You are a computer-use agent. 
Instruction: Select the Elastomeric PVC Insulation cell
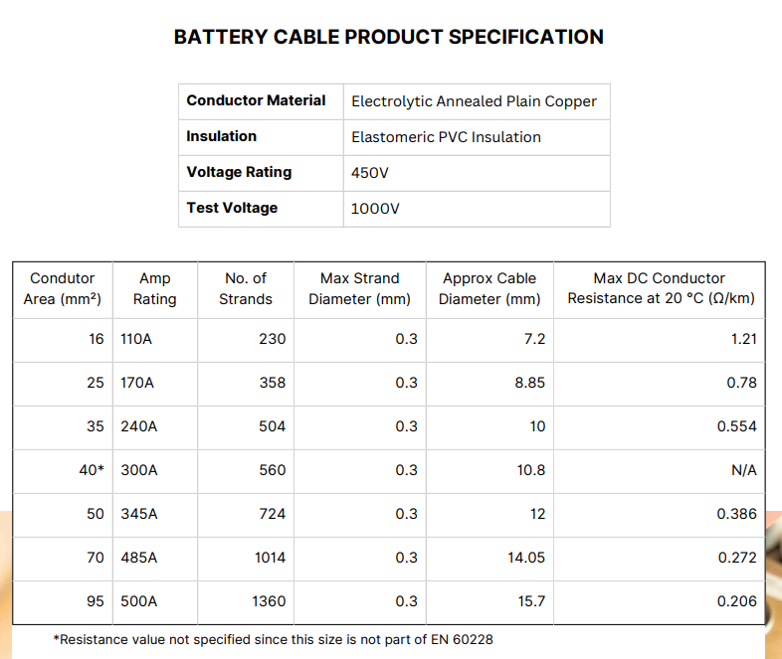(477, 137)
